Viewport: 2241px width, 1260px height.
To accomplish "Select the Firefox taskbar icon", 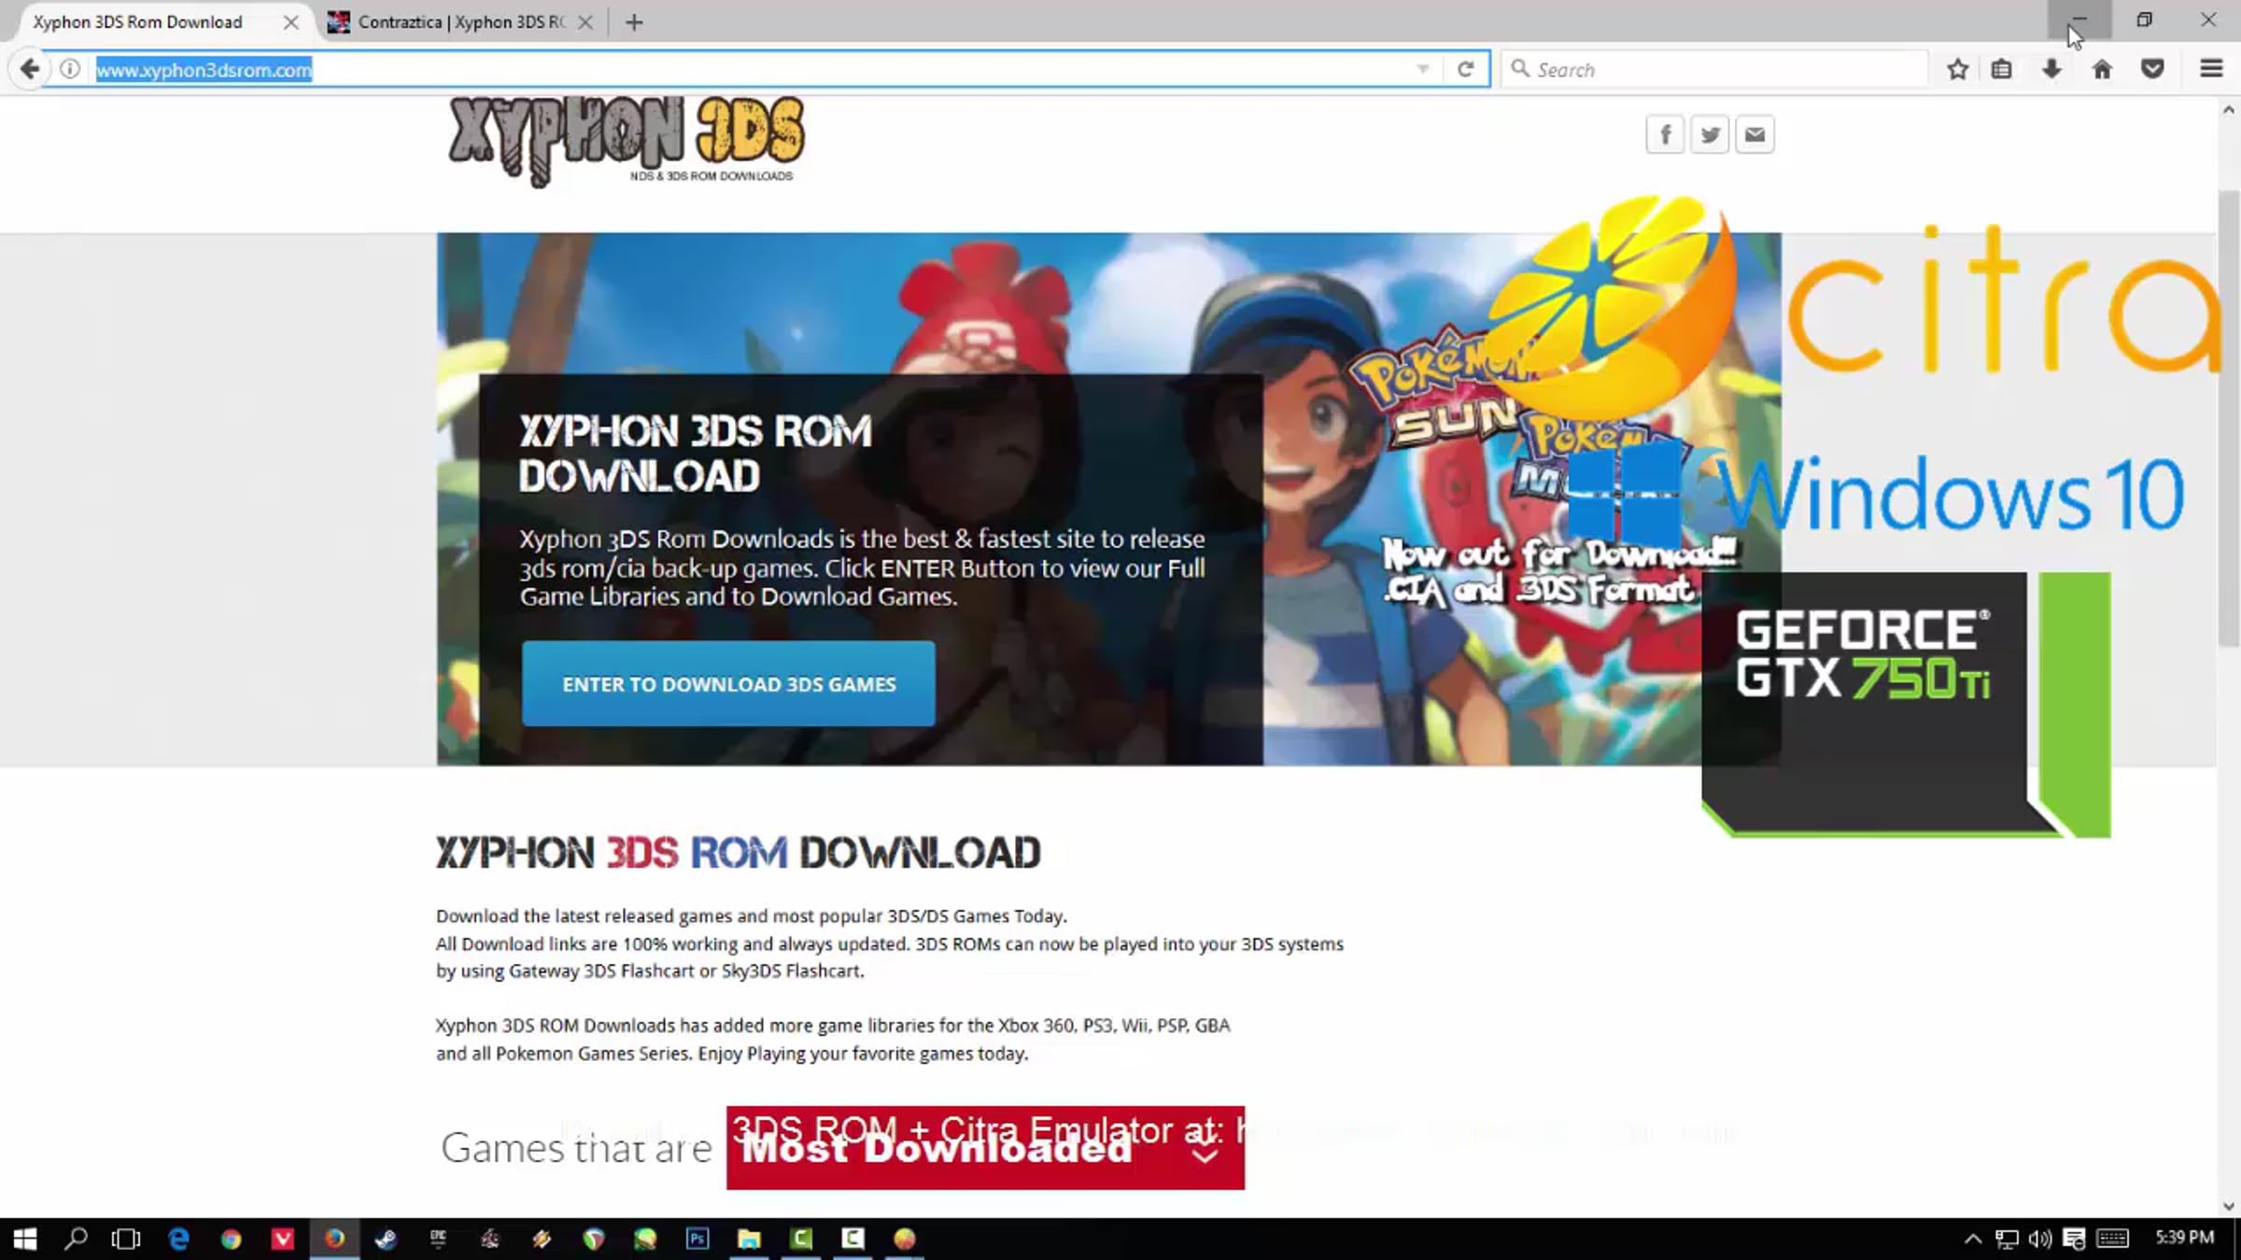I will tap(334, 1239).
